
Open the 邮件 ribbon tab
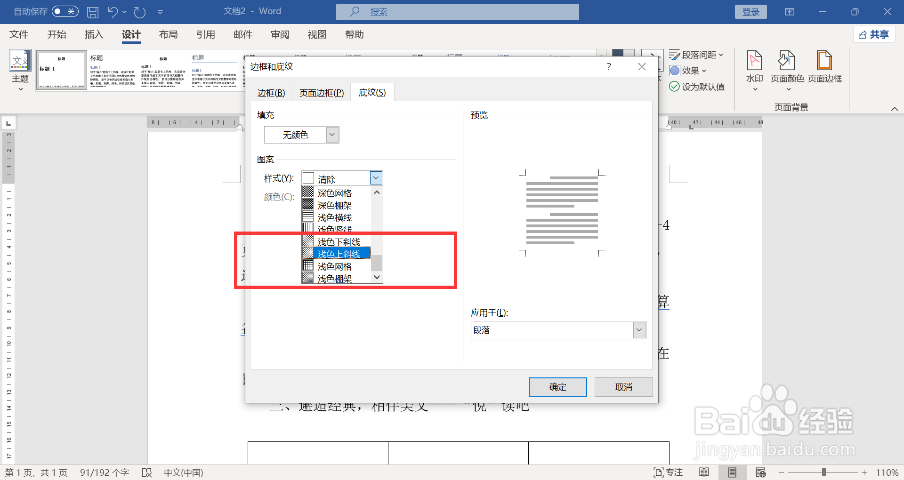[243, 34]
